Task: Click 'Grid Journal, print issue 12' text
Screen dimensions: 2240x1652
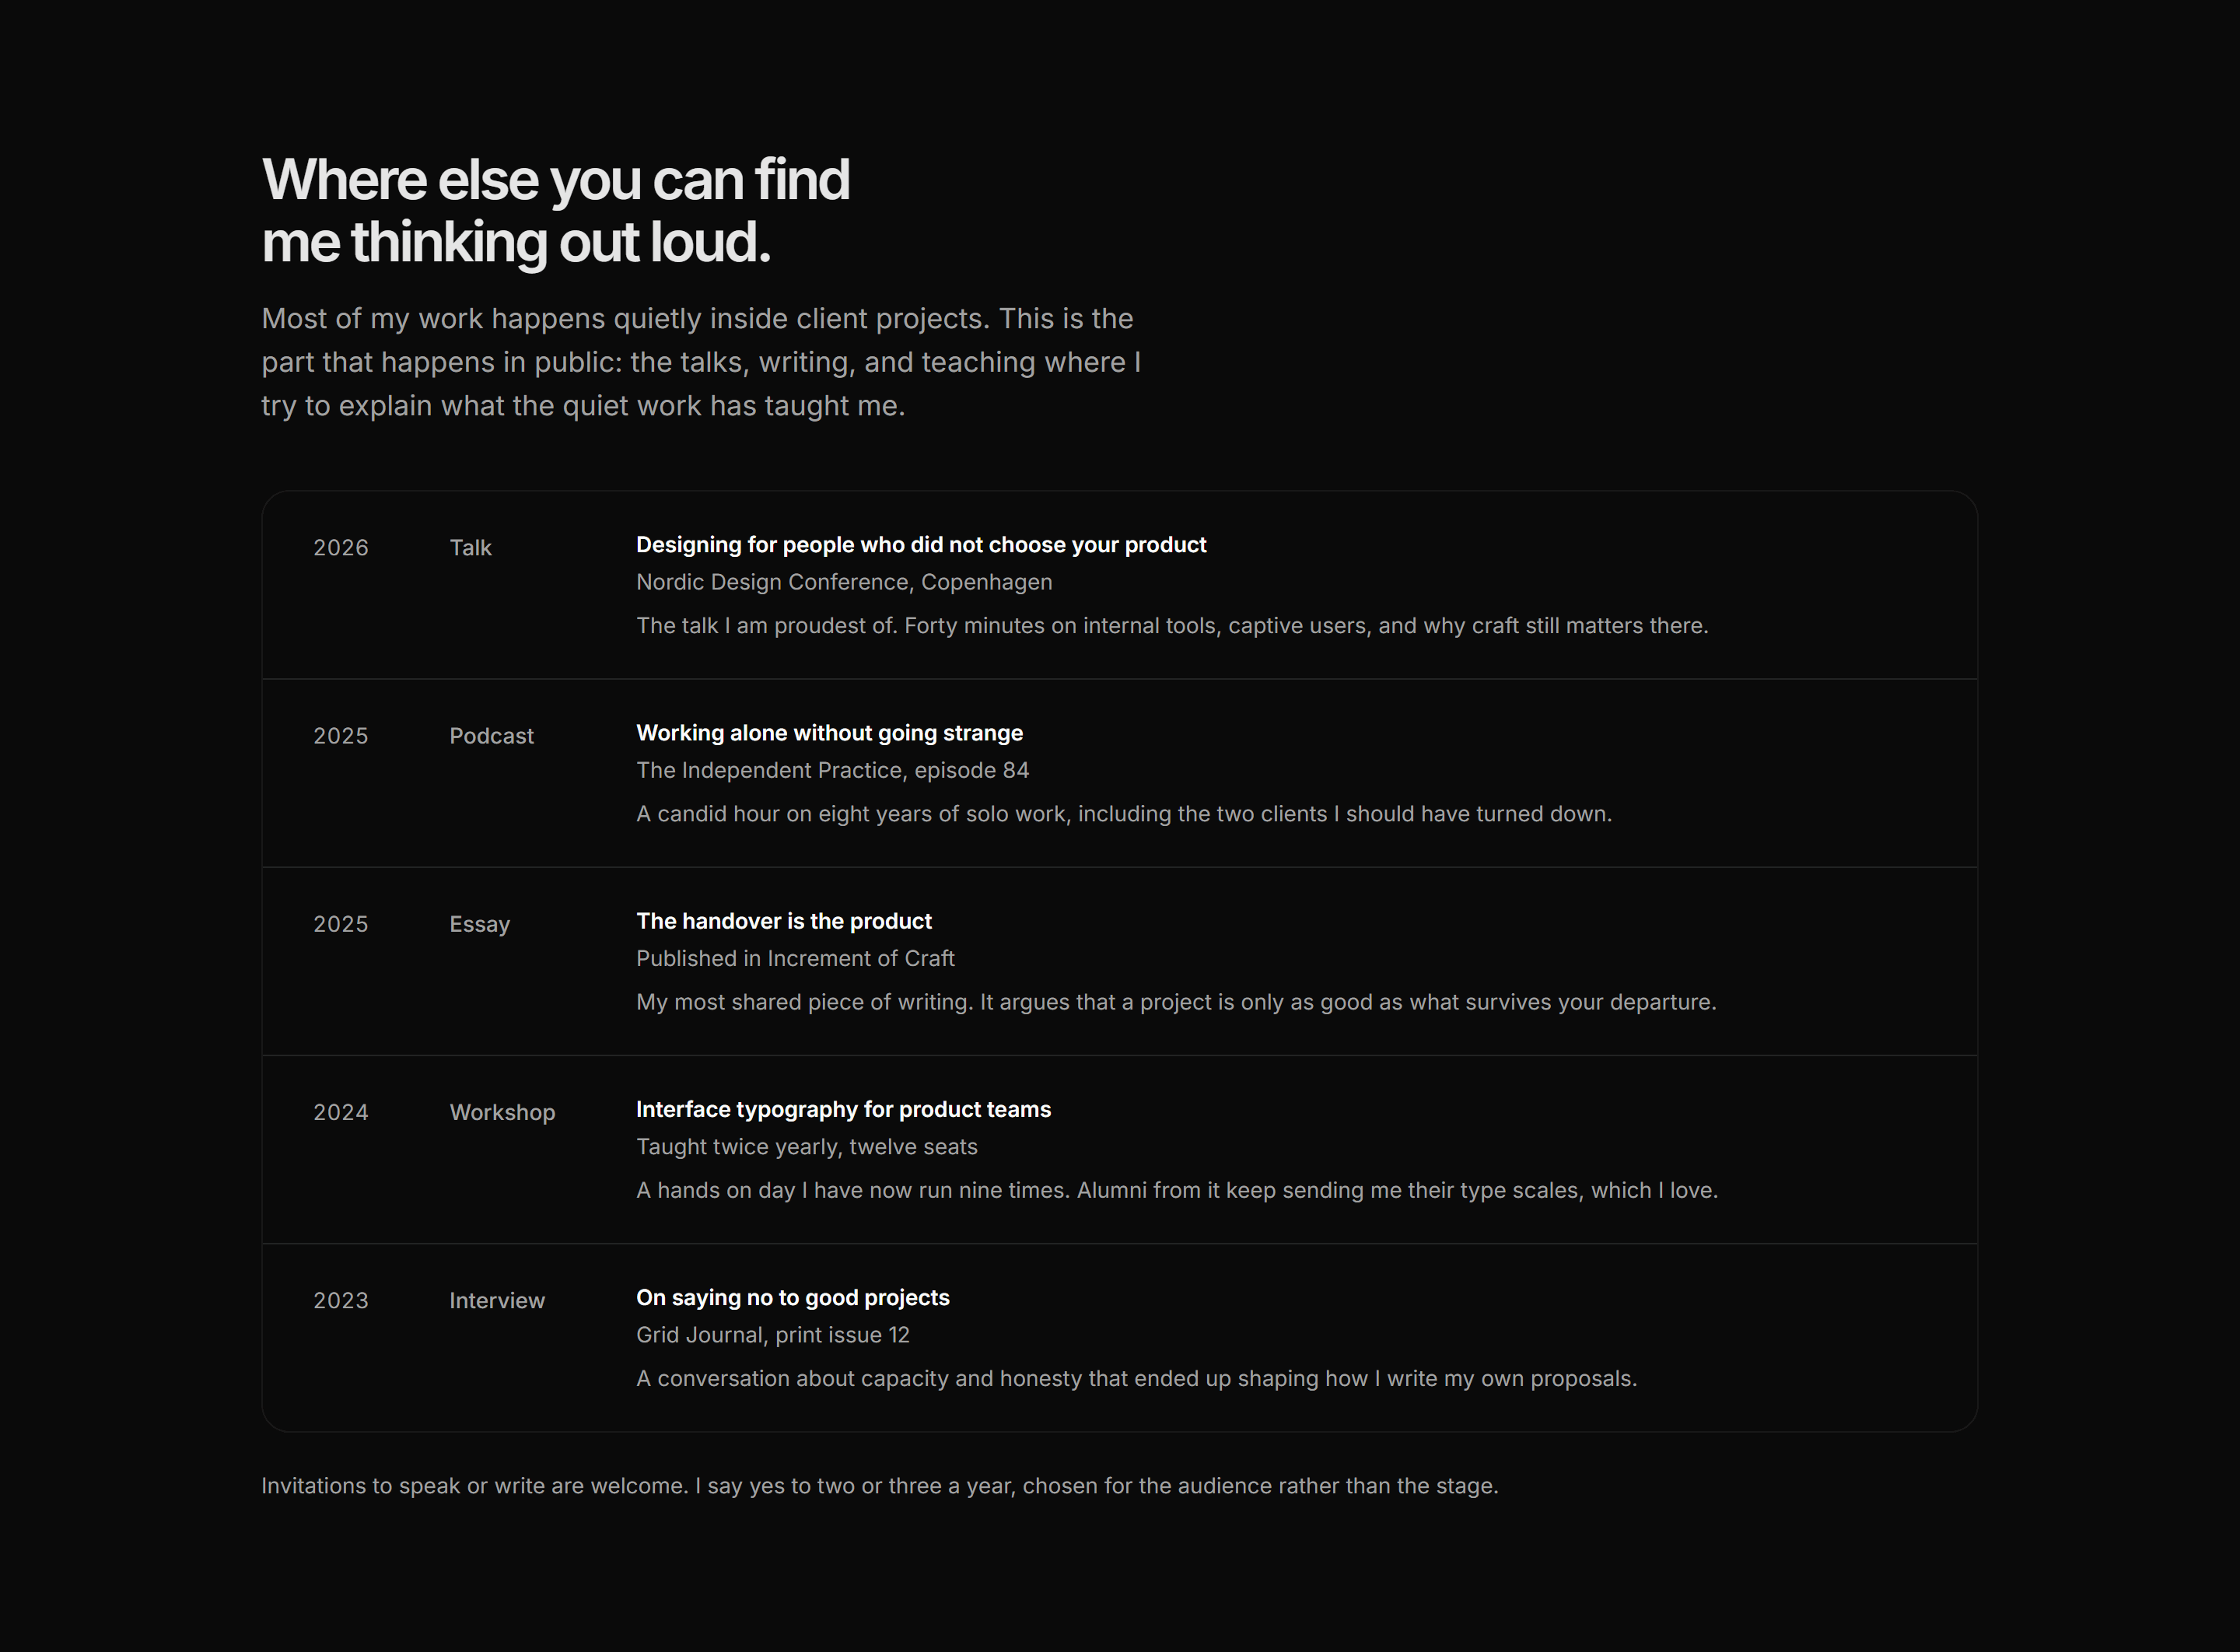Action: 773,1334
